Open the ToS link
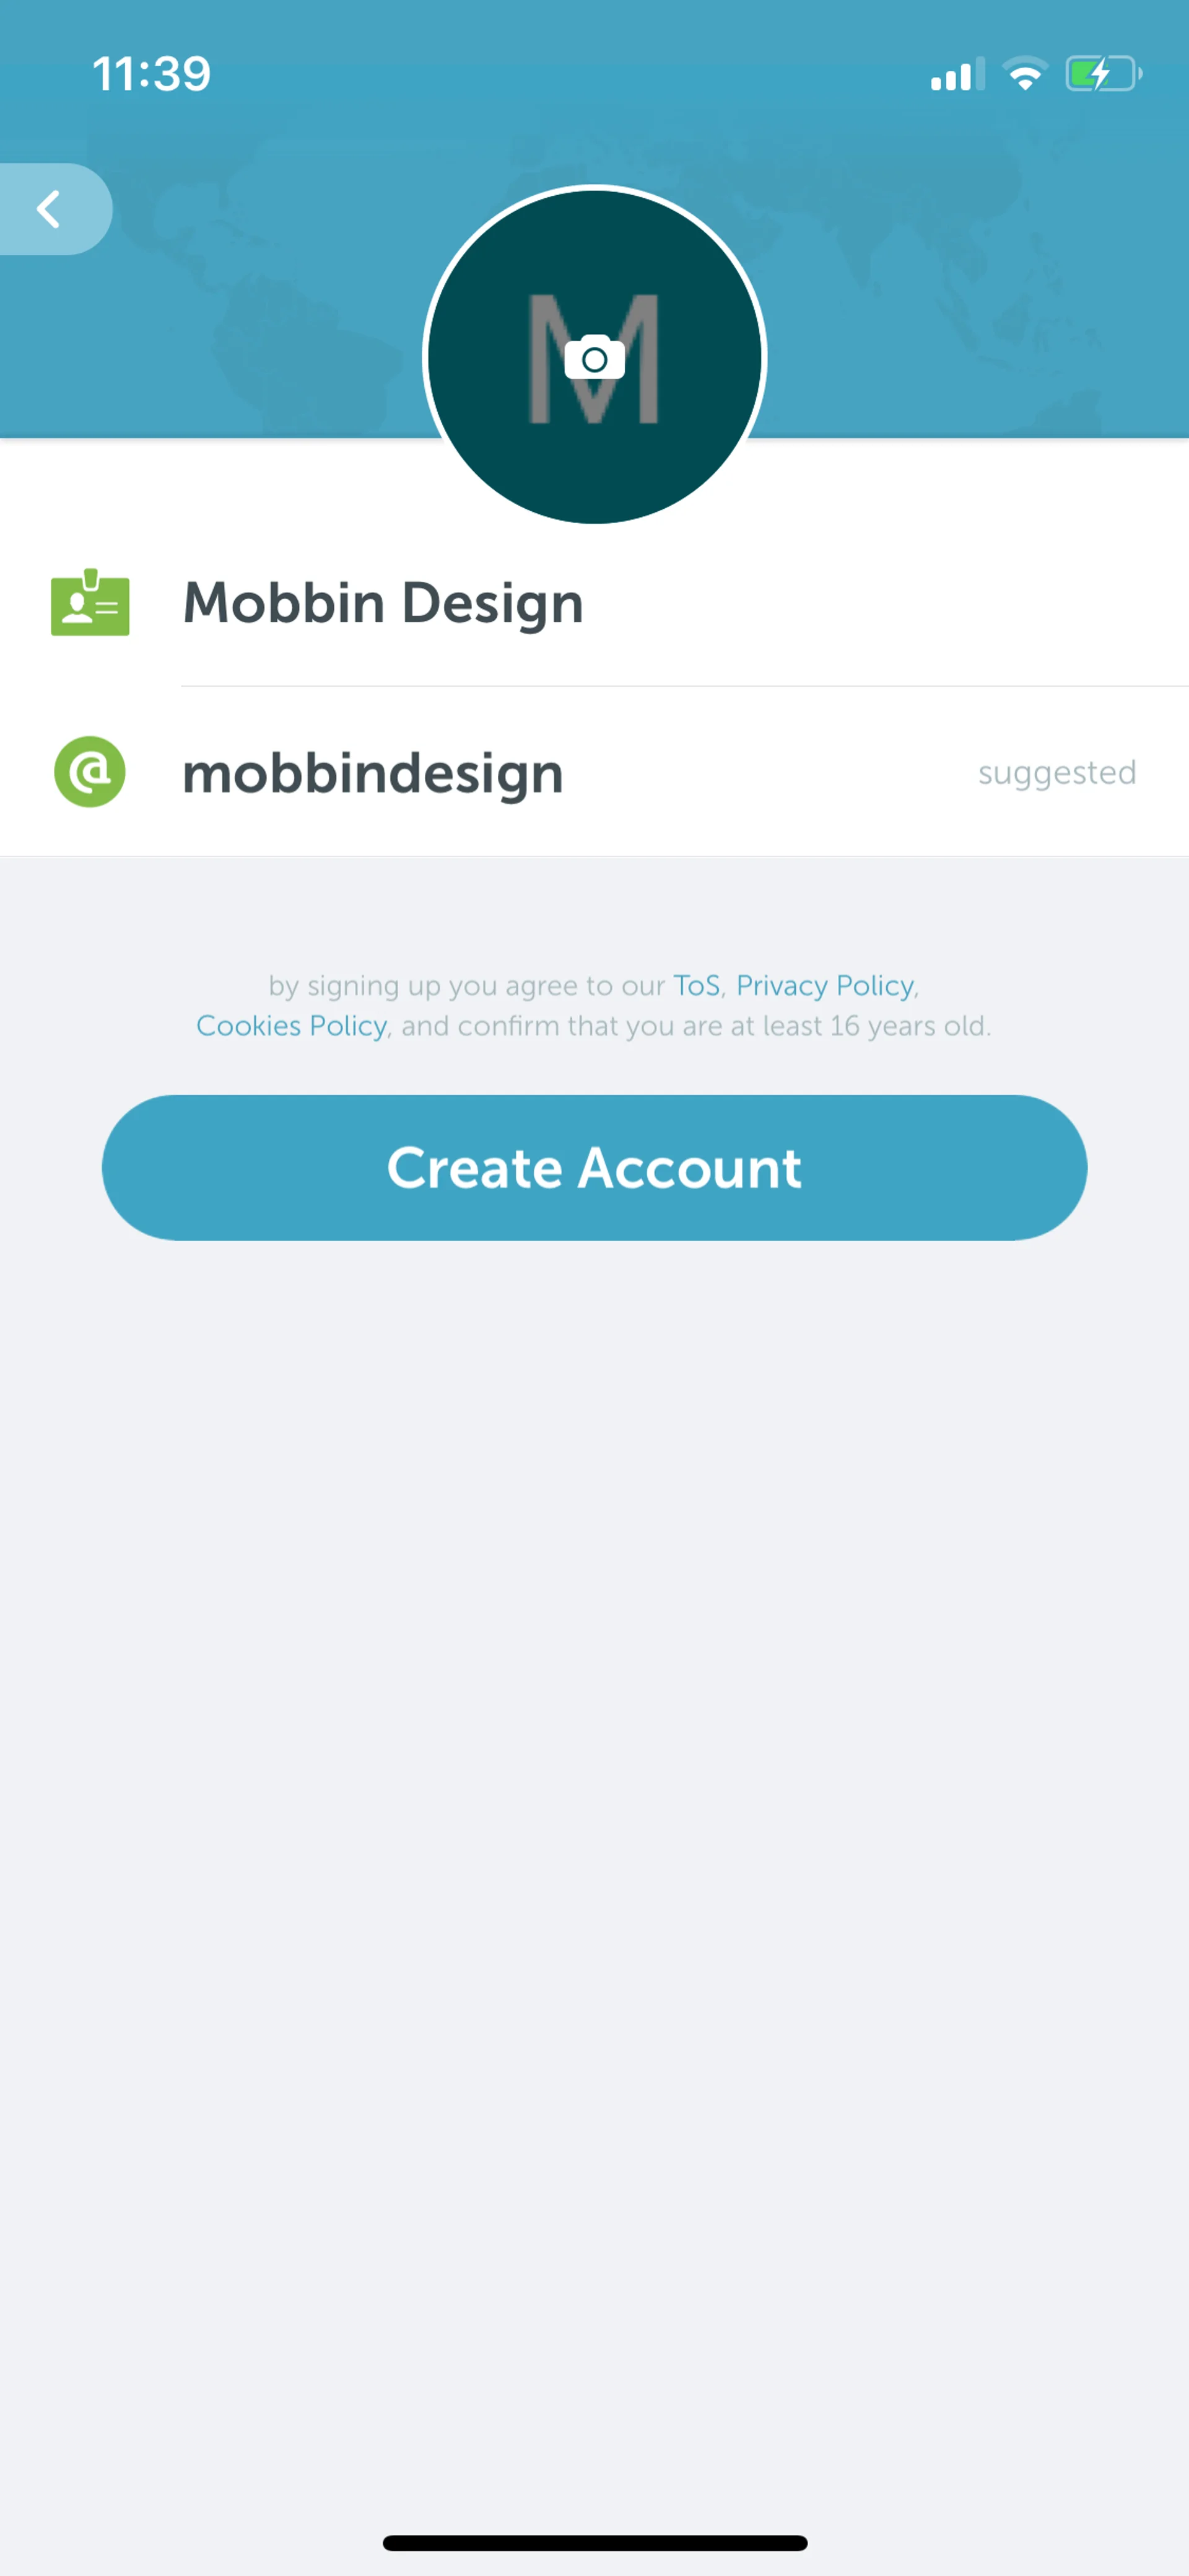This screenshot has width=1189, height=2576. (x=697, y=986)
